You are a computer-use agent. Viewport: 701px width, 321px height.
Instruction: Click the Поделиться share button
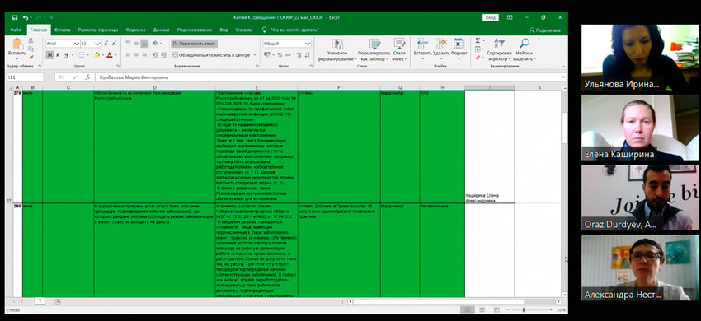545,30
